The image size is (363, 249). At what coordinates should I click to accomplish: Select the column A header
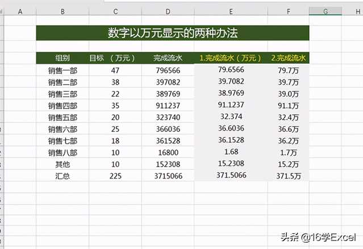click(20, 11)
